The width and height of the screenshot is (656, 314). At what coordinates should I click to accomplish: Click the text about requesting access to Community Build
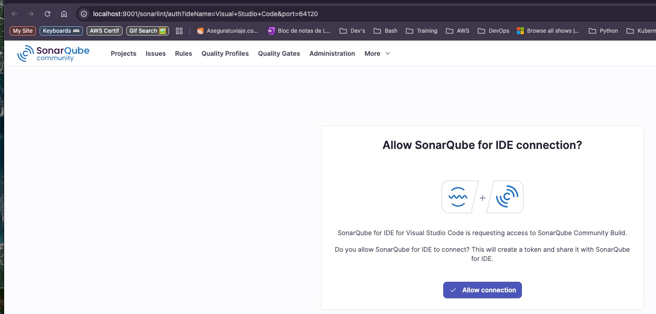click(482, 233)
